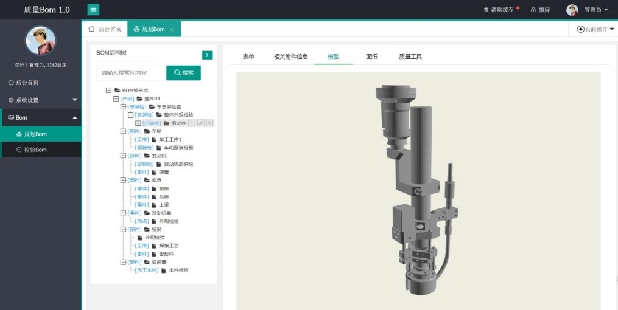Viewport: 618px width, 310px height.
Task: Collapse the 车总装检查 node
Action: [123, 106]
